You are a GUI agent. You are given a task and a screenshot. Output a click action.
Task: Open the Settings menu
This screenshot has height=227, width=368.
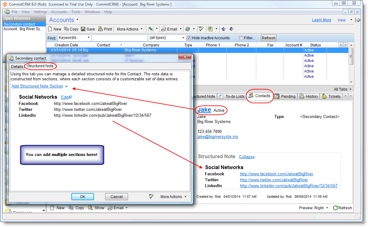(x=40, y=12)
